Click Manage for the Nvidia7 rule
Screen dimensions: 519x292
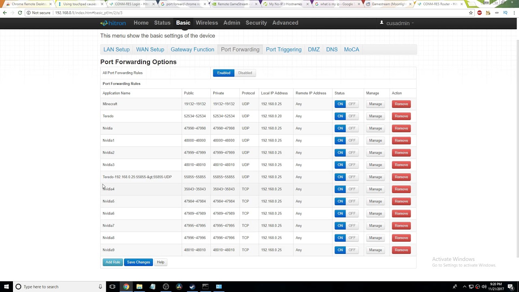tap(375, 225)
